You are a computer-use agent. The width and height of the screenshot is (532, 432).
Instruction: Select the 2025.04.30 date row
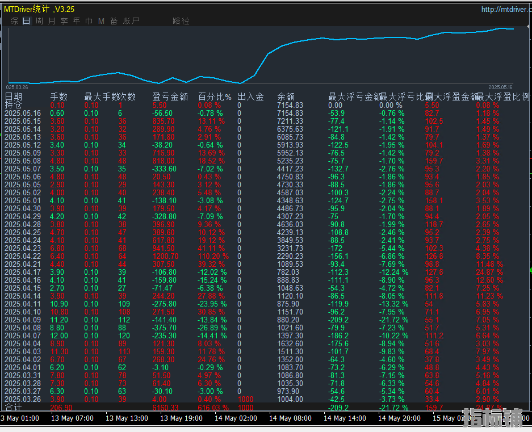23,209
